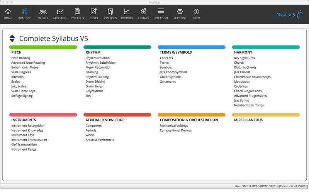Viewport: 309px width, 193px height.
Task: Open Meter Recognition topic
Action: (98, 67)
